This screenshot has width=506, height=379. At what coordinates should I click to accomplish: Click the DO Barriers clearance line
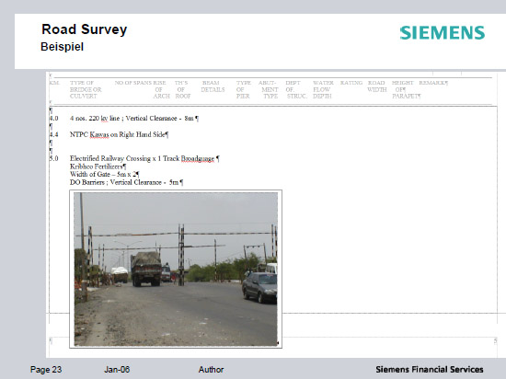[x=127, y=182]
